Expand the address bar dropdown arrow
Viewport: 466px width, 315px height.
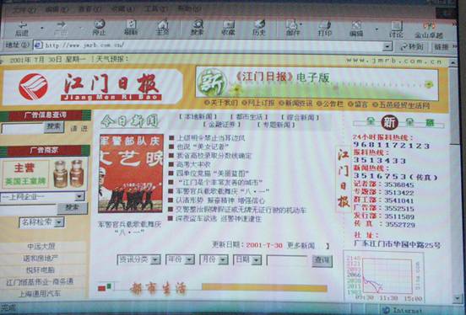(x=387, y=46)
